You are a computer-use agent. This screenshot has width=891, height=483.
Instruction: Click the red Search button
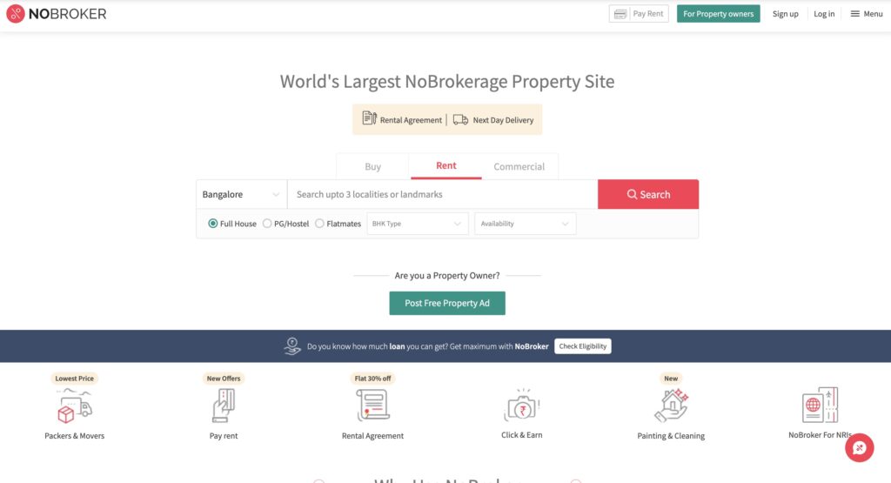[x=647, y=194]
